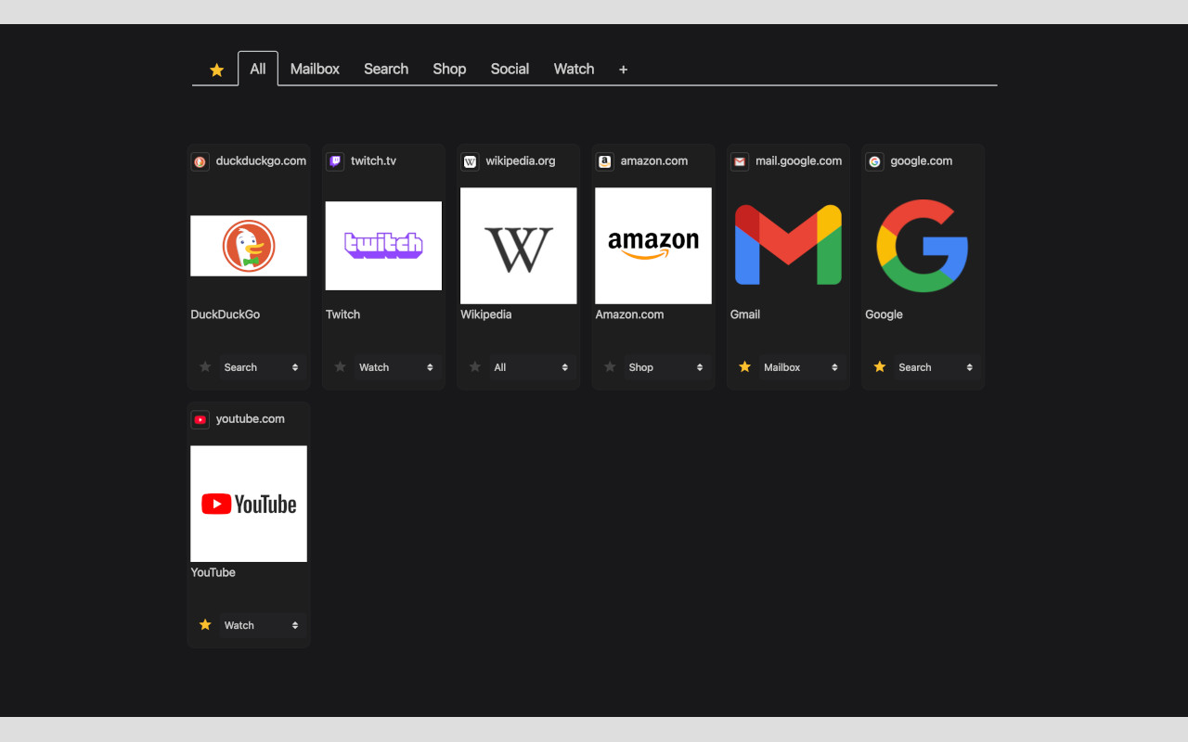Click the Gmail M logo thumbnail
Image resolution: width=1188 pixels, height=742 pixels.
point(788,246)
